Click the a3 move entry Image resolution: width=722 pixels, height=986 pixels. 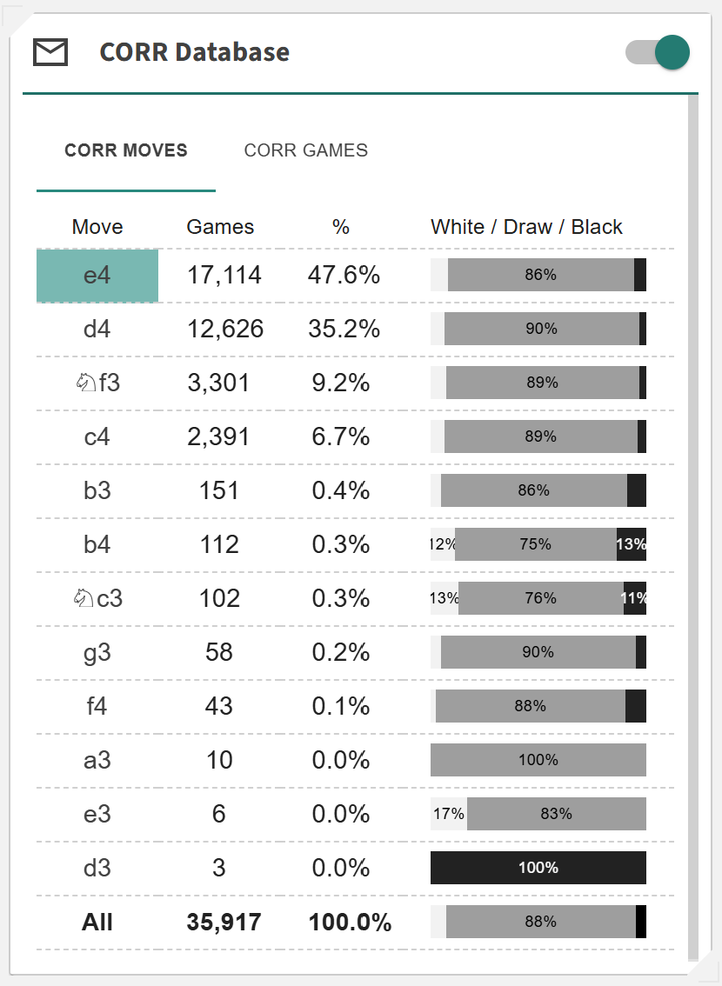pyautogui.click(x=97, y=761)
